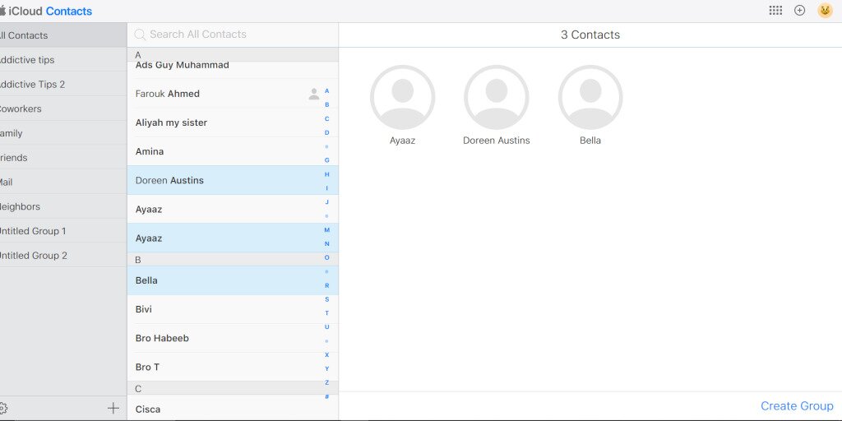Screen dimensions: 842x421
Task: Open the iCloud app launcher grid
Action: coord(775,10)
